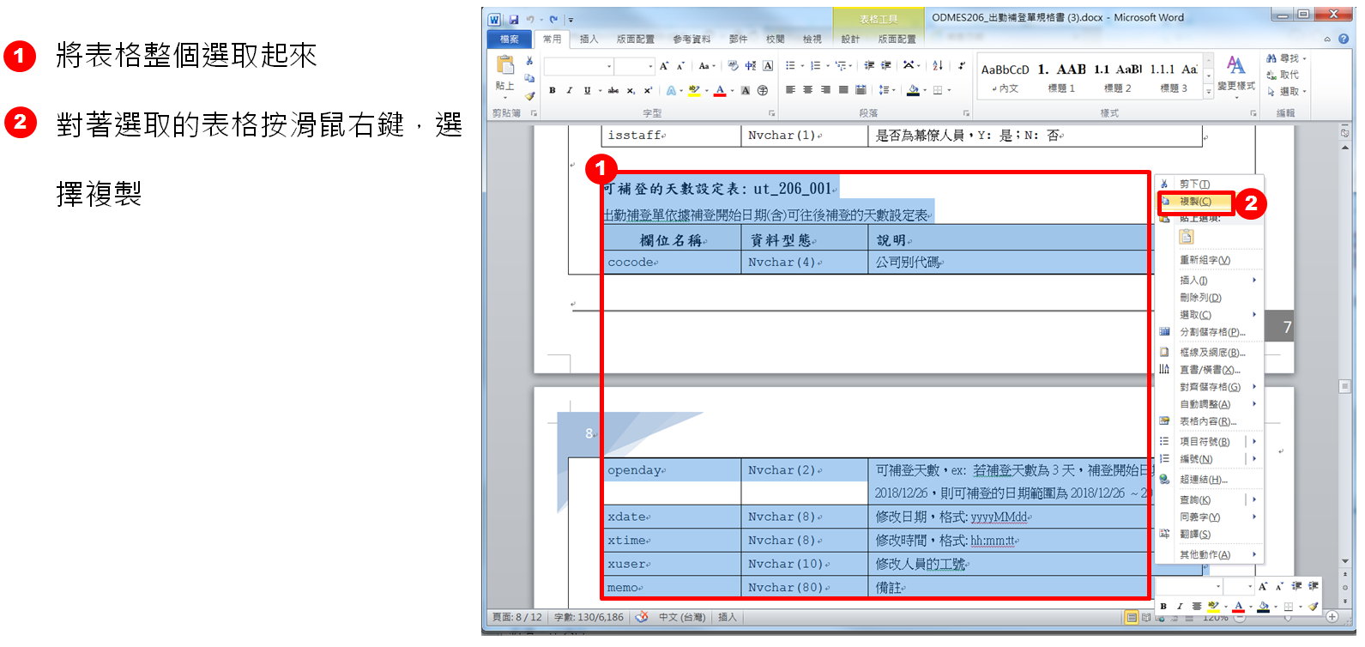Image resolution: width=1365 pixels, height=647 pixels.
Task: Click the 變更樣式 change styles icon
Action: pyautogui.click(x=1235, y=73)
